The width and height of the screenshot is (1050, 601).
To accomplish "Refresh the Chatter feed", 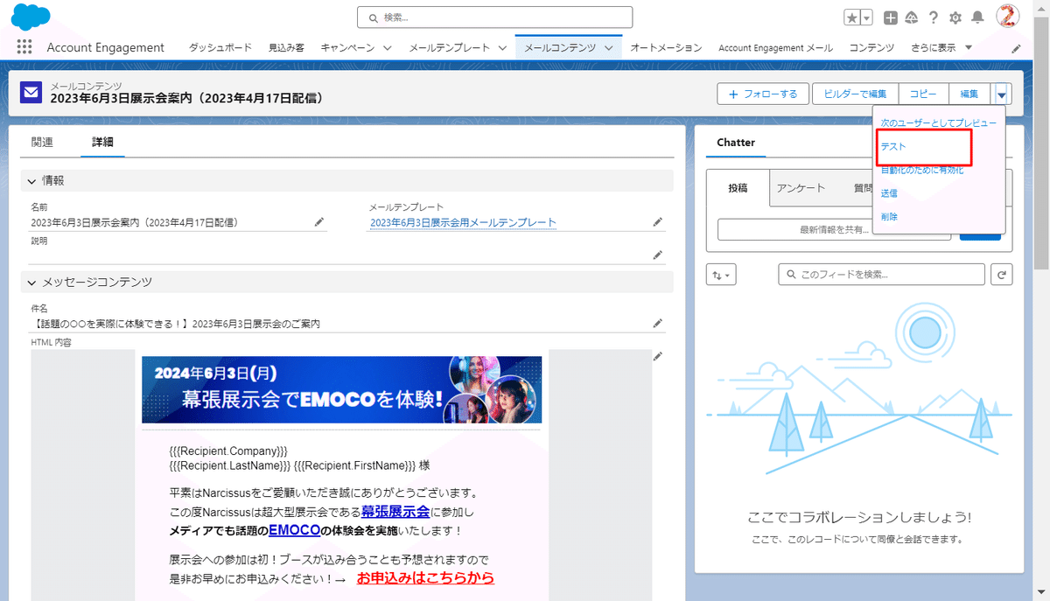I will pos(1002,275).
